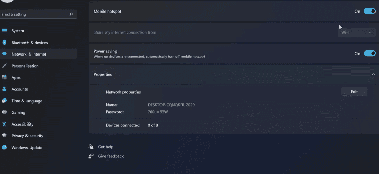
Task: Click the Edit network properties button
Action: [x=354, y=92]
